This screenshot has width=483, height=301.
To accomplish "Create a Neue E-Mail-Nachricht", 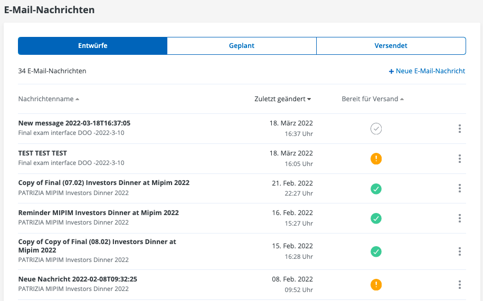I will click(427, 71).
